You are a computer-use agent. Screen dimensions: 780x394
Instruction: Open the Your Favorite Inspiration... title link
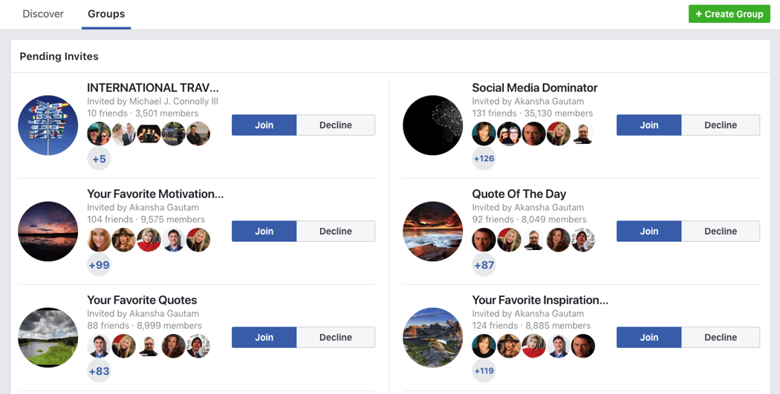(x=540, y=301)
